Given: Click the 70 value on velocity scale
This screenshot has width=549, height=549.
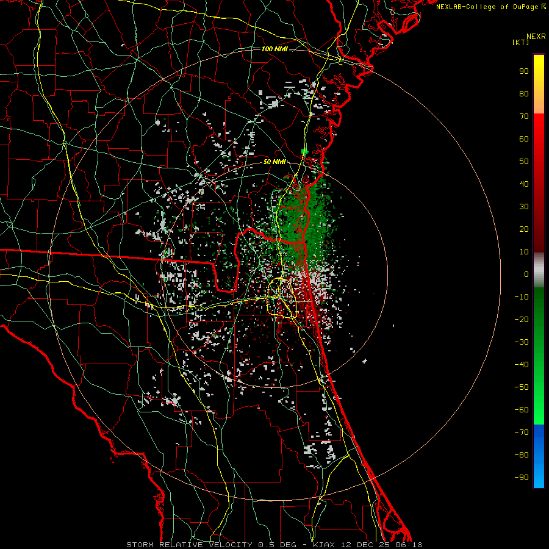Looking at the screenshot, I should (x=524, y=117).
